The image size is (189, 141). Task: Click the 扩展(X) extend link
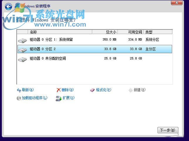(69, 98)
